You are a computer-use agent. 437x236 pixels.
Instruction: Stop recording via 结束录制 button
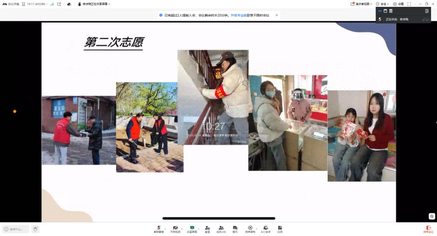[x=250, y=229]
